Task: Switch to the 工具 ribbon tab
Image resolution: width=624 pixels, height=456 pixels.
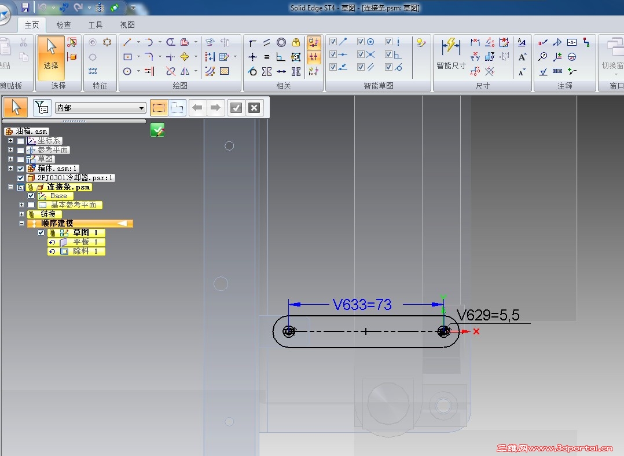Action: click(95, 25)
